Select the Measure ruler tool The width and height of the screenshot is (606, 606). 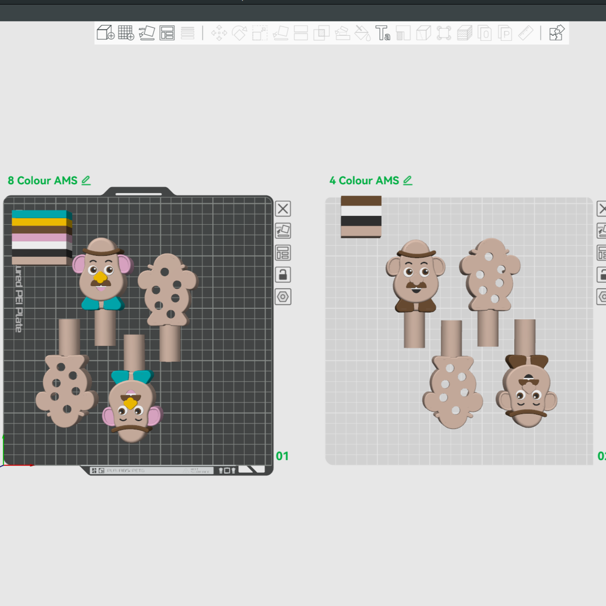(526, 33)
